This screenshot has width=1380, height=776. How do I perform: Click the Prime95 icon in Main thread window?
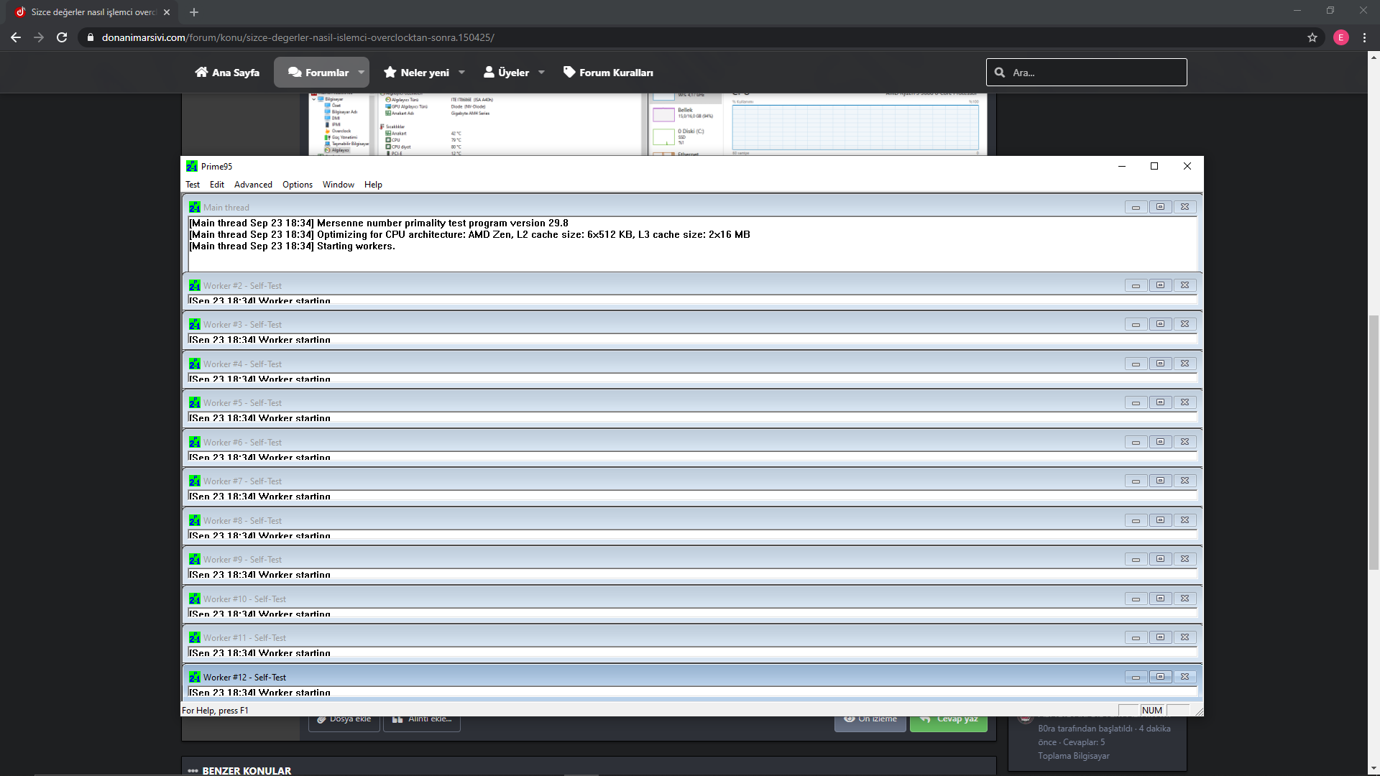194,207
